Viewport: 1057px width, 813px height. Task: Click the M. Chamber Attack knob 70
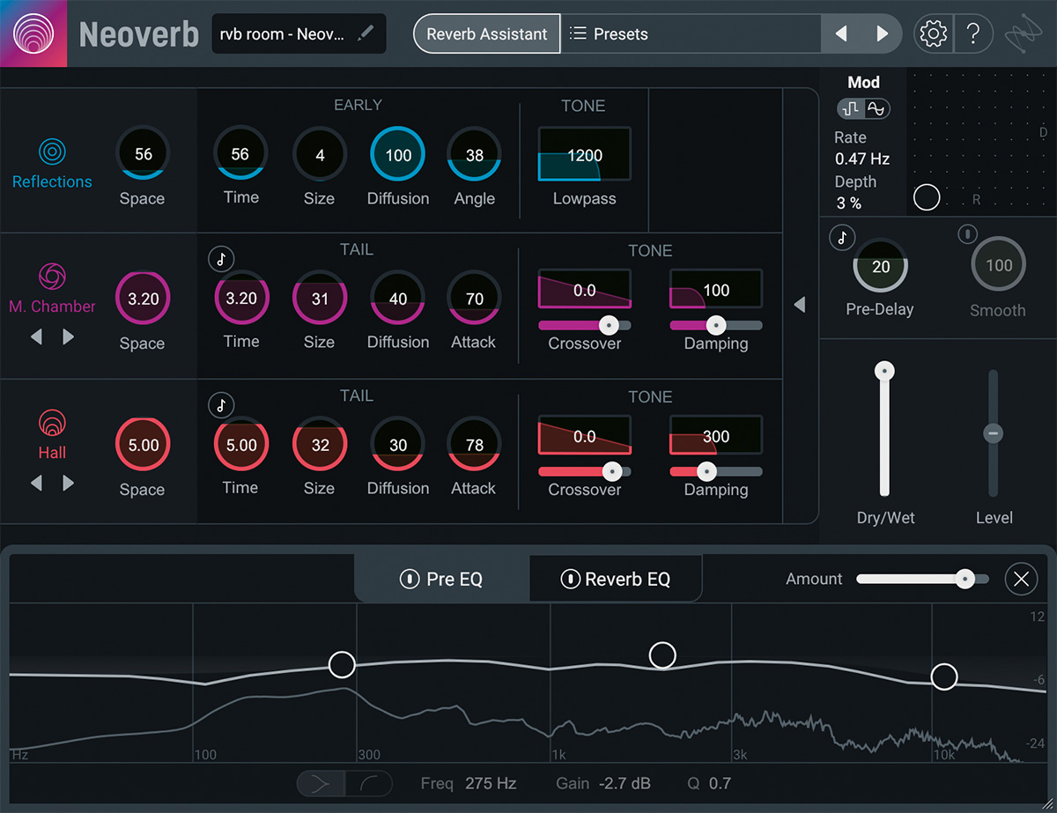tap(475, 299)
